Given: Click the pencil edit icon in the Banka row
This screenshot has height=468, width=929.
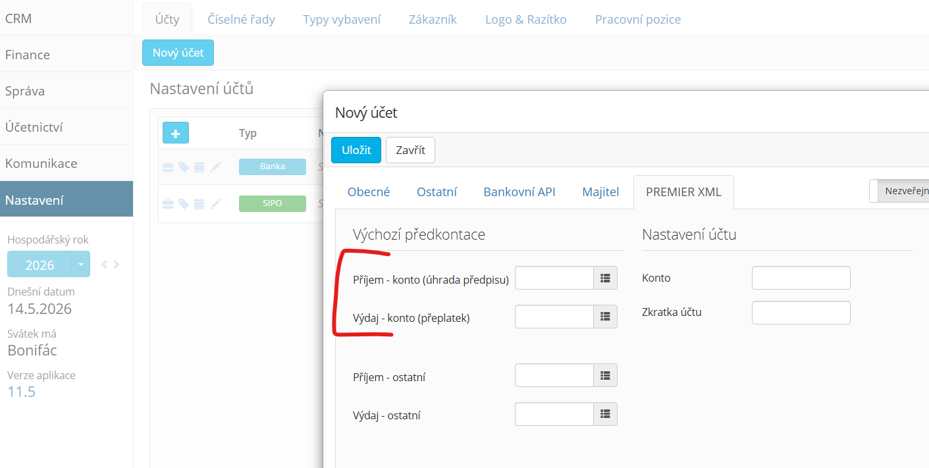Looking at the screenshot, I should [215, 167].
